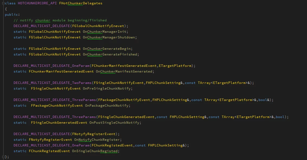Click FGlobalChunkNotifyEnevet inside DECLARE_MULTICAST_DELEGATE

click(98, 26)
